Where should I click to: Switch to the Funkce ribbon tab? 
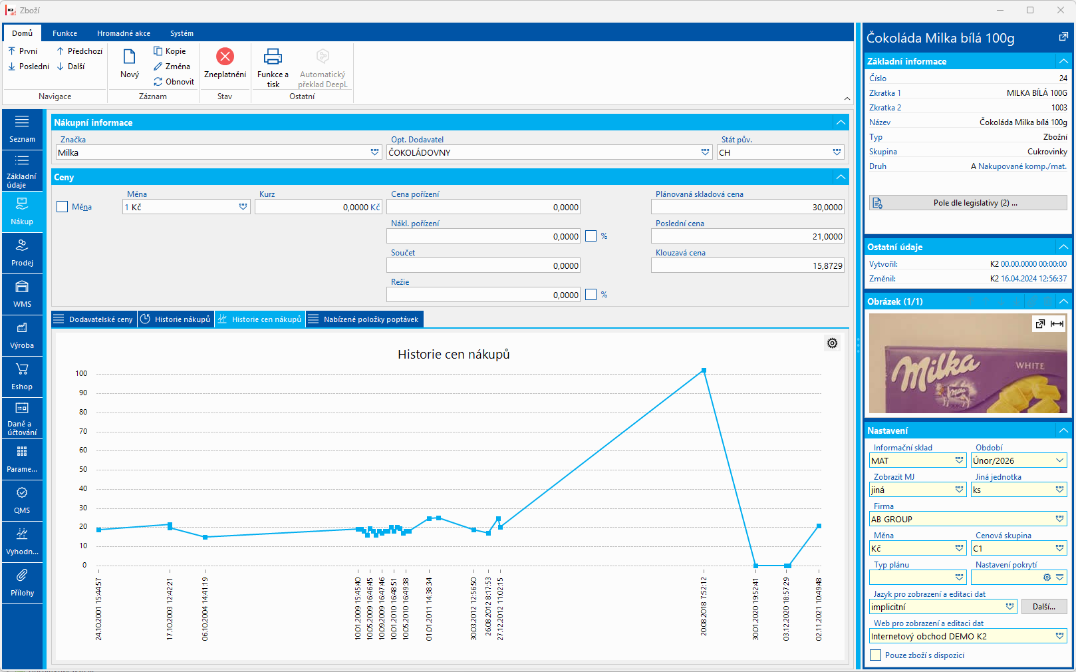pos(65,33)
